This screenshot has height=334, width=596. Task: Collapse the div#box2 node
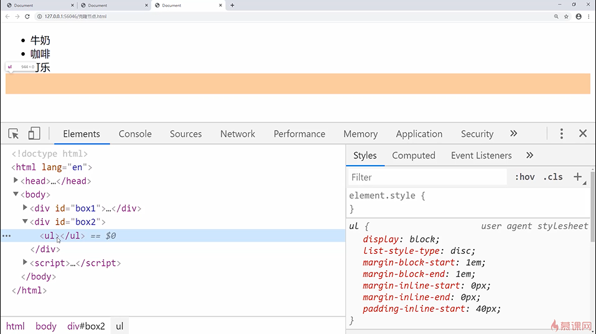coord(26,222)
